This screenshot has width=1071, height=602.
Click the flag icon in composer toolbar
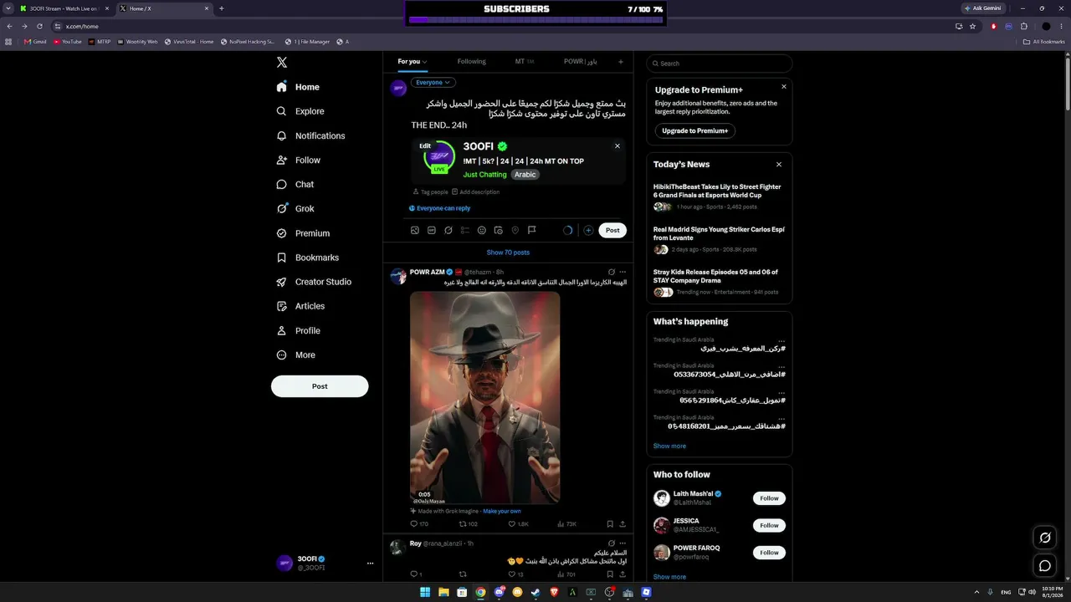[x=532, y=230]
